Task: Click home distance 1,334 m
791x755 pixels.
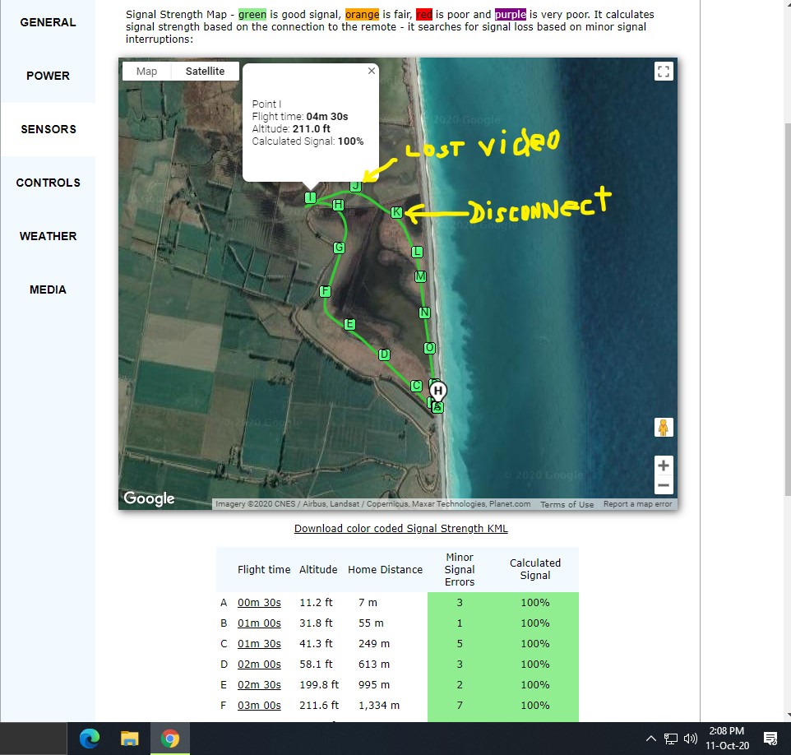Action: (x=379, y=706)
